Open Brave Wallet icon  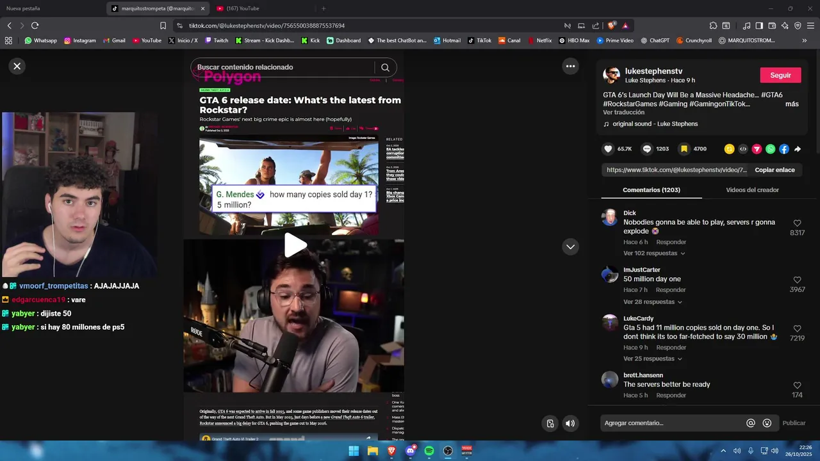pyautogui.click(x=772, y=26)
